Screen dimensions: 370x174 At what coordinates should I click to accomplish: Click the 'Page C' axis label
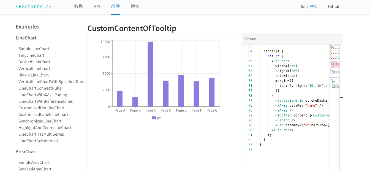tap(151, 110)
